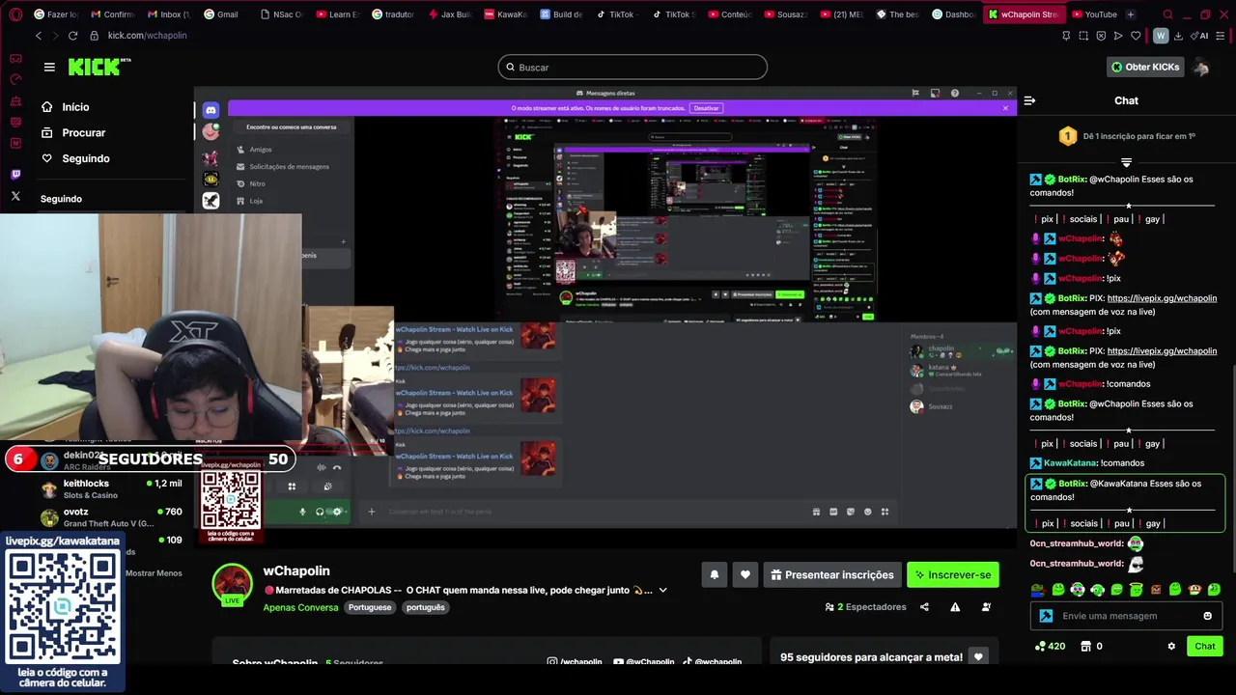Image resolution: width=1236 pixels, height=695 pixels.
Task: Switch to the YouTube browser tab
Action: pos(1092,14)
